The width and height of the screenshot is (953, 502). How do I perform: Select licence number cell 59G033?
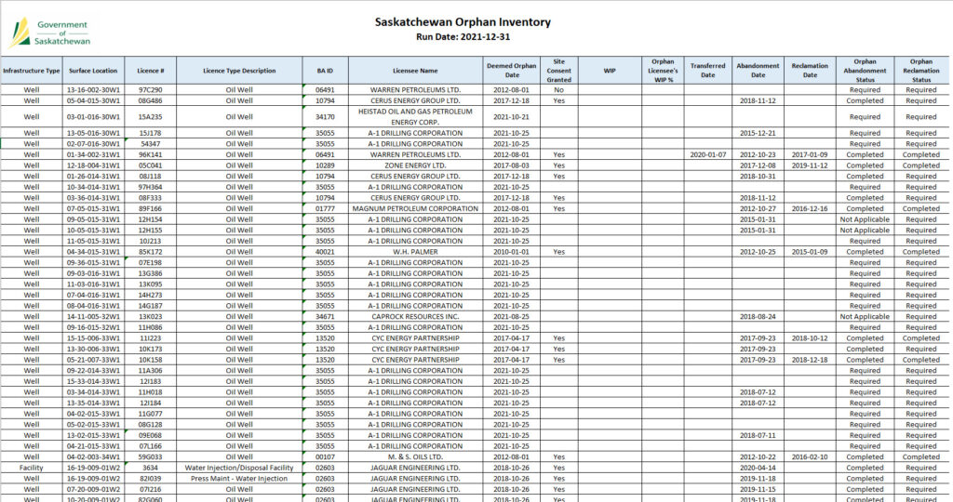pyautogui.click(x=150, y=456)
